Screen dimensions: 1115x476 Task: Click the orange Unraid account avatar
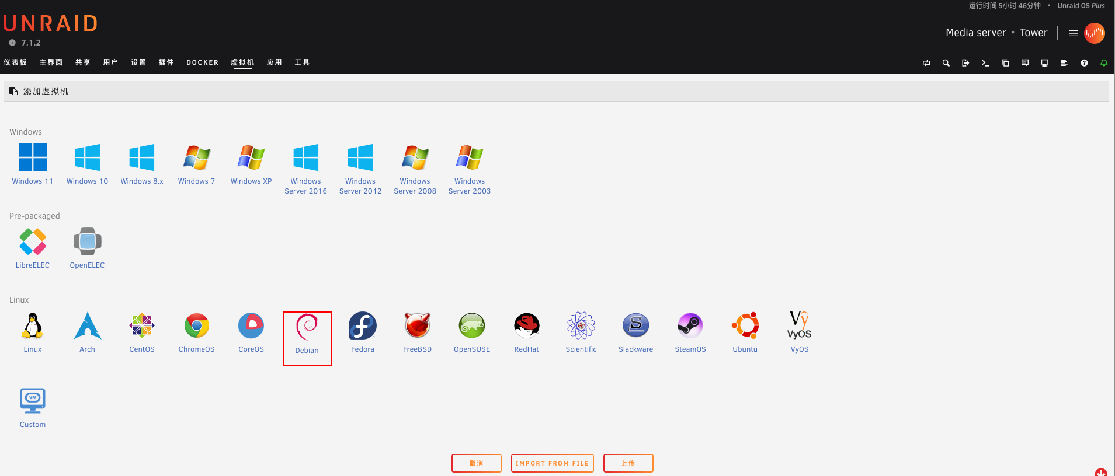[1095, 33]
